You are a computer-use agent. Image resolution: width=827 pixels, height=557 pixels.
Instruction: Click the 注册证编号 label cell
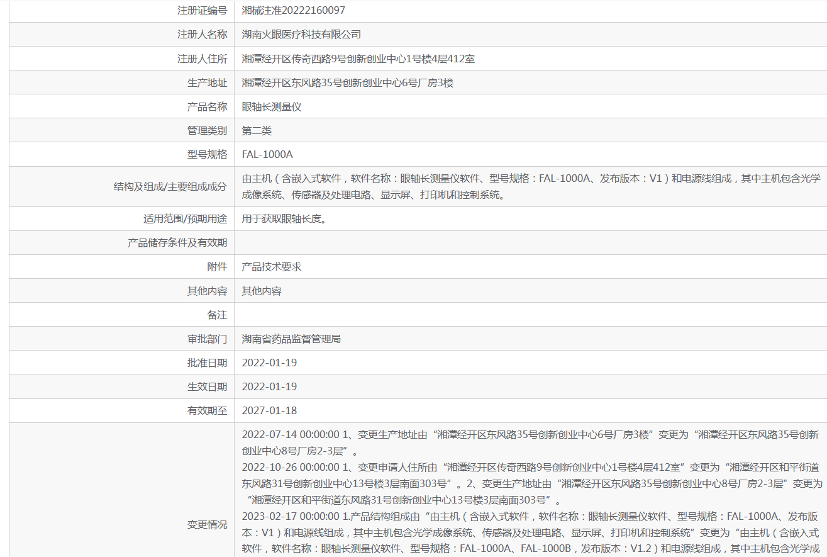[202, 11]
